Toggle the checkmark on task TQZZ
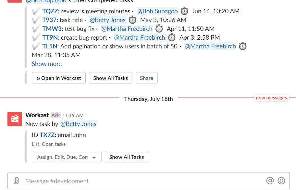This screenshot has width=296, height=190. (36, 11)
